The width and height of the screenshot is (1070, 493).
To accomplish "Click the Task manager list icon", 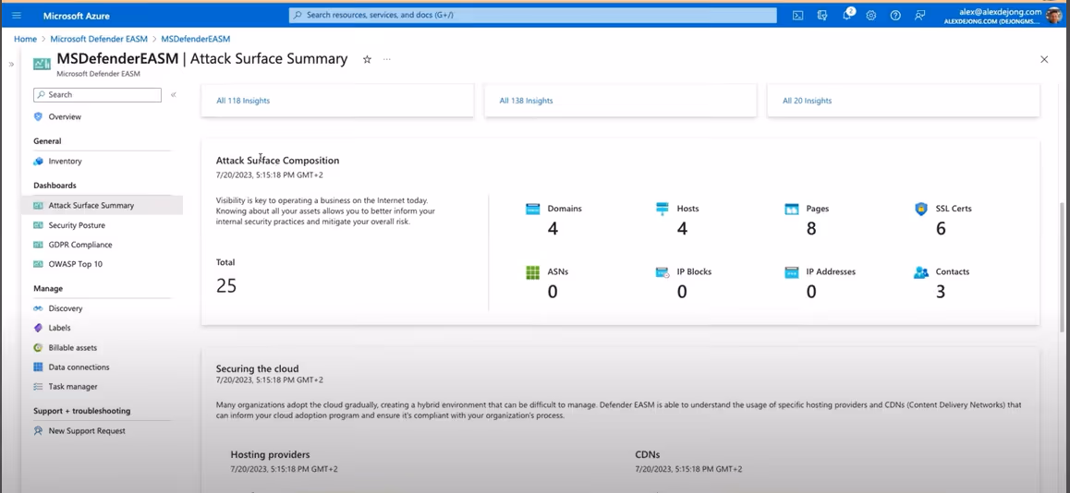I will pyautogui.click(x=38, y=387).
